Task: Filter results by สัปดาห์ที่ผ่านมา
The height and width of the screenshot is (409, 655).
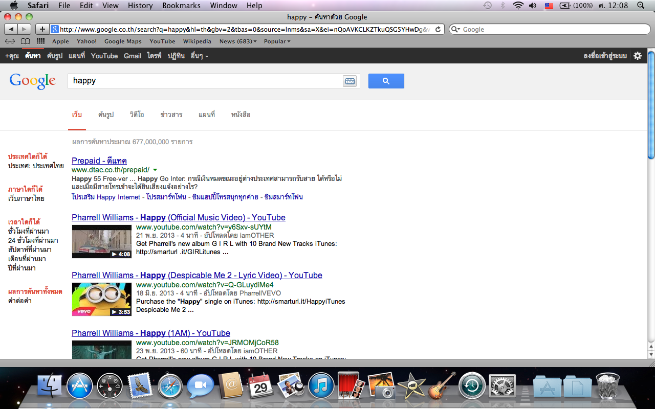Action: [30, 249]
